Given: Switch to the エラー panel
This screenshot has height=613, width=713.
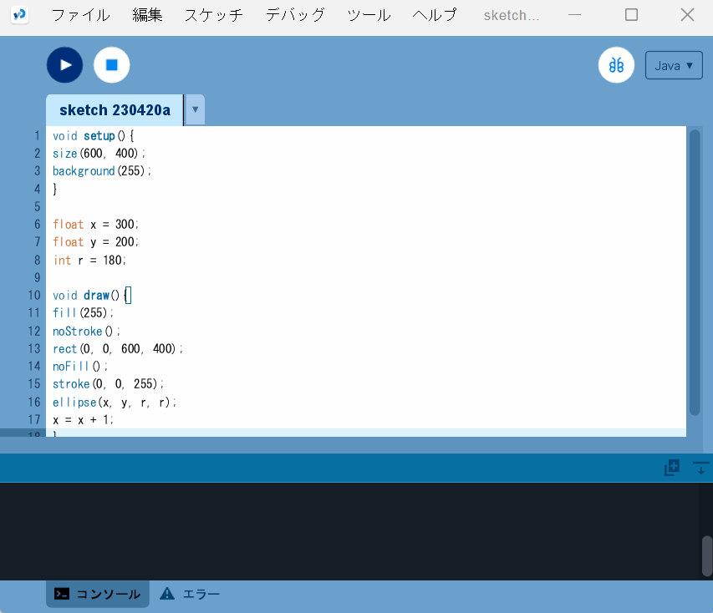Looking at the screenshot, I should click(190, 594).
